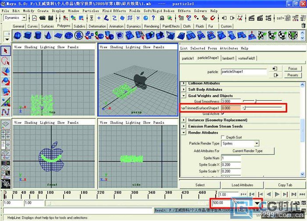Open the Shading menu in persp viewport
The width and height of the screenshot is (307, 221).
(x=117, y=47)
